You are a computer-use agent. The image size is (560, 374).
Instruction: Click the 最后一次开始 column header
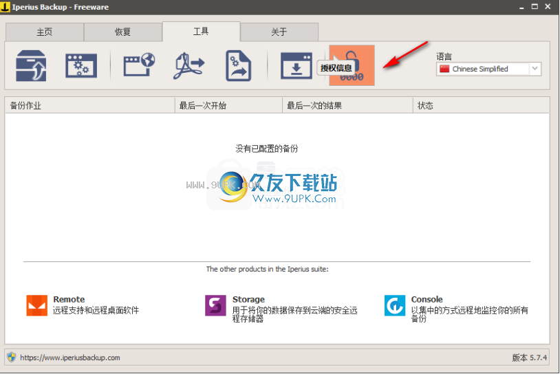click(228, 105)
